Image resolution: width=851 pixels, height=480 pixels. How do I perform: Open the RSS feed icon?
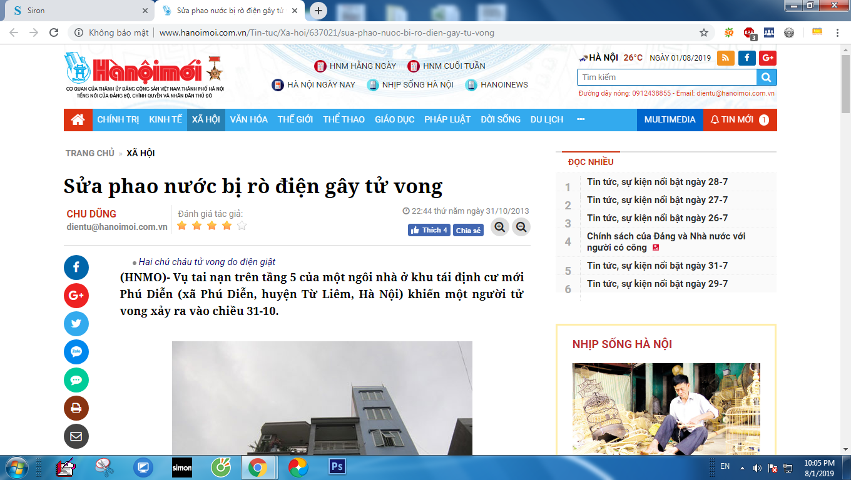click(x=726, y=57)
